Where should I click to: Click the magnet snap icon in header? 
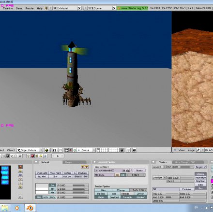pyautogui.click(x=55, y=150)
